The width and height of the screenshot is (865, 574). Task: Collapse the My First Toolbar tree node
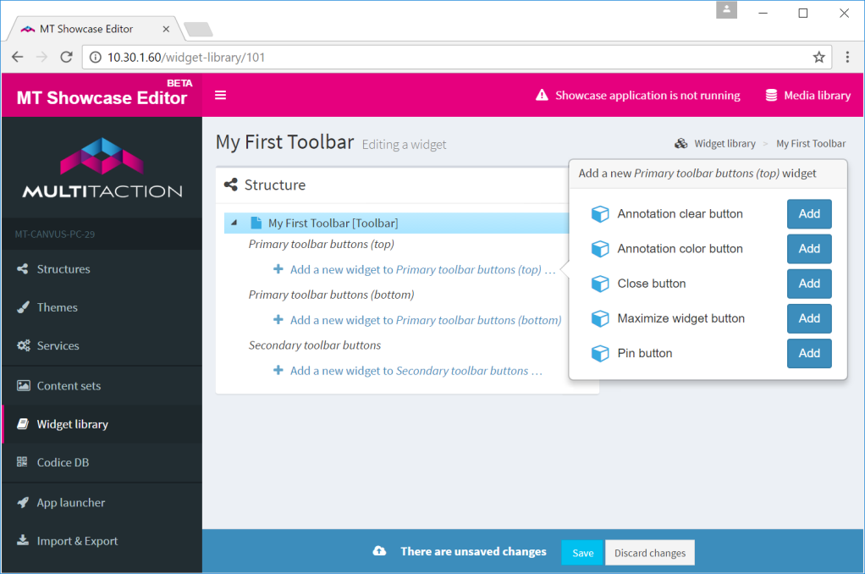click(234, 223)
